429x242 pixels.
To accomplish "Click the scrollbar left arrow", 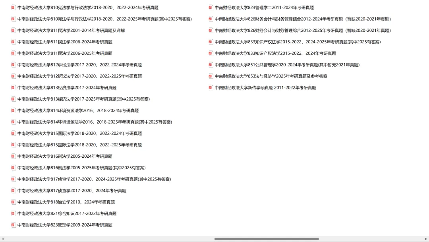I will 3,239.
